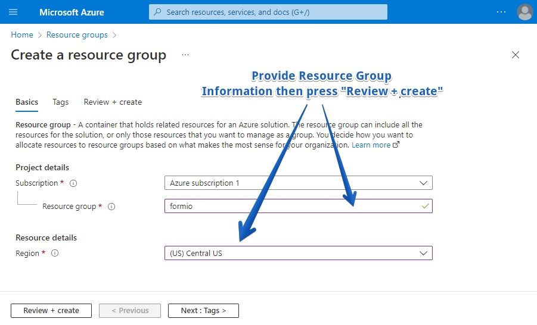537x325 pixels.
Task: Click the Region info icon
Action: 55,254
